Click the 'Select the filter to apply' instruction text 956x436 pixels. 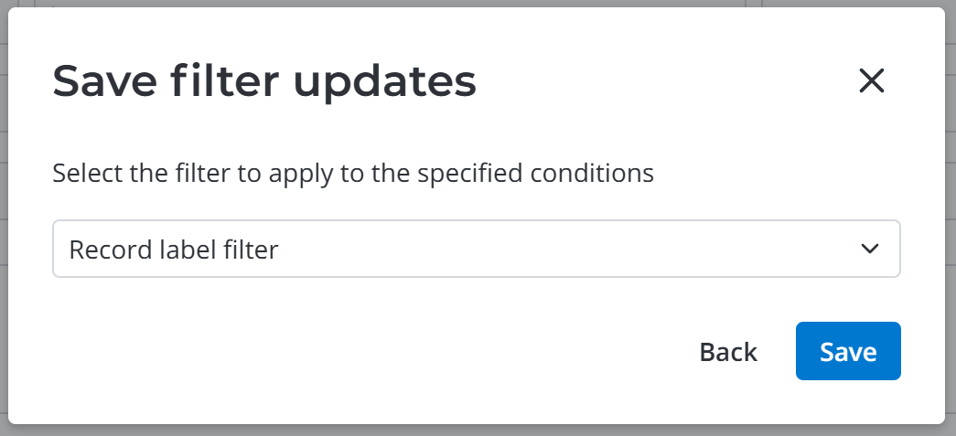[x=352, y=173]
